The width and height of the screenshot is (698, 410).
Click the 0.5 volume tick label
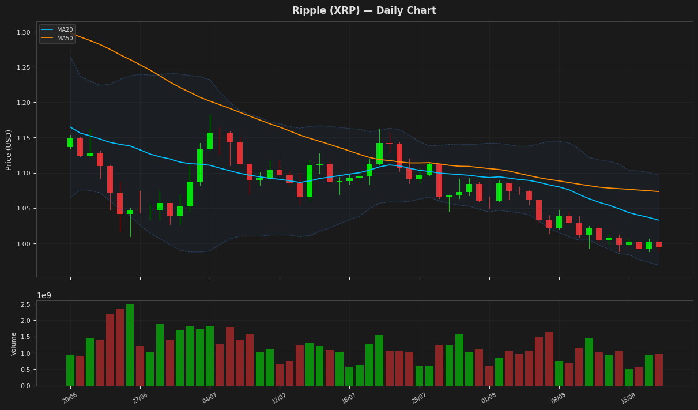click(26, 370)
